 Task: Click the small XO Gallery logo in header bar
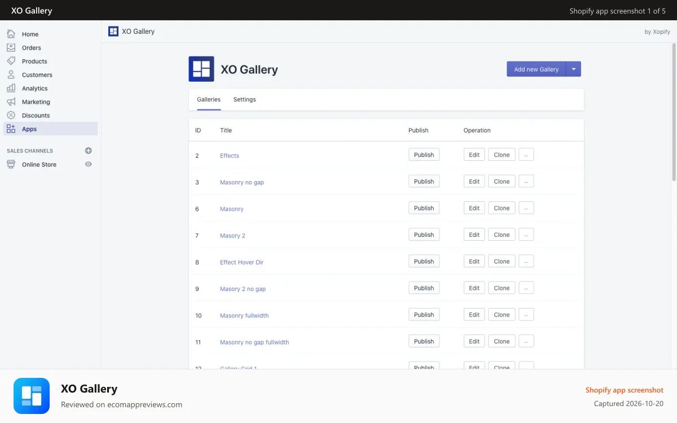pos(113,31)
